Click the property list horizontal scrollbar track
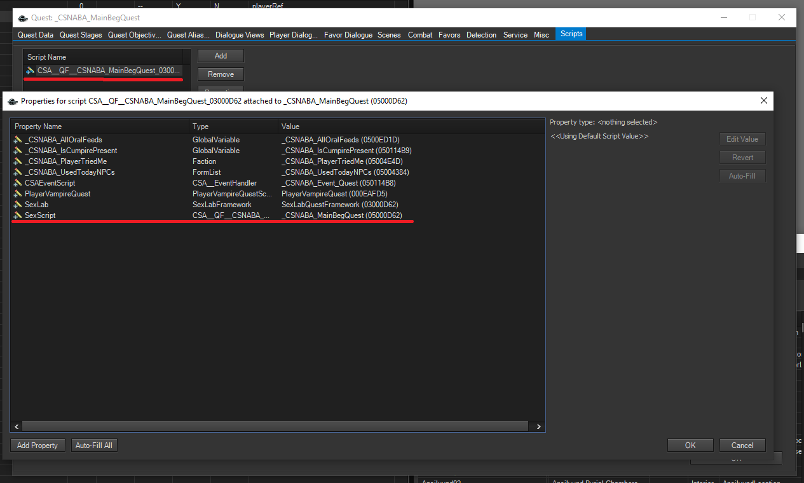This screenshot has width=804, height=483. click(x=275, y=427)
